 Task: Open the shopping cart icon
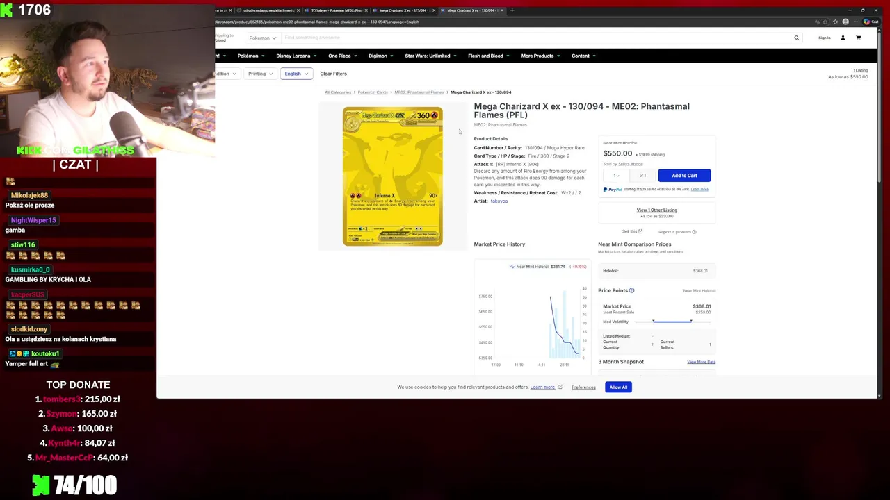click(858, 38)
